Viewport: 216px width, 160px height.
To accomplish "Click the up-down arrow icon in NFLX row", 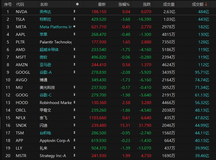I will [x=74, y=117].
